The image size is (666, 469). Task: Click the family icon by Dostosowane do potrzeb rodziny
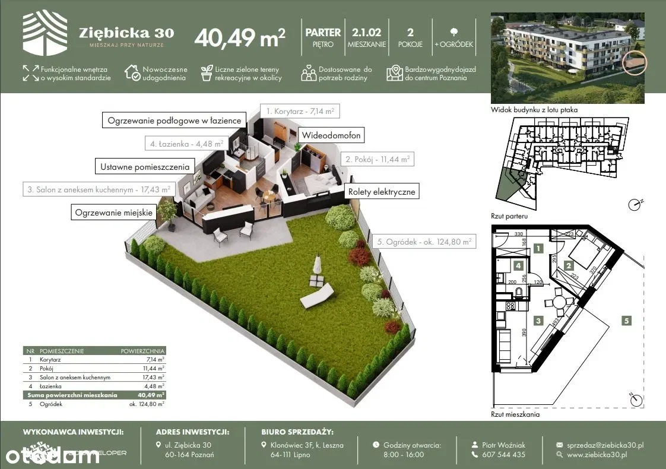pos(309,73)
